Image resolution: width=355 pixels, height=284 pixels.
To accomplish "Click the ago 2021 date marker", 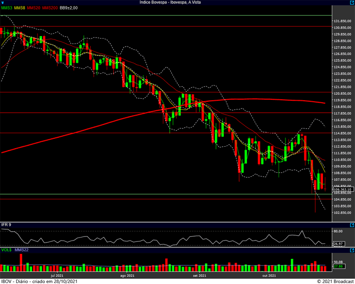I will click(x=127, y=276).
